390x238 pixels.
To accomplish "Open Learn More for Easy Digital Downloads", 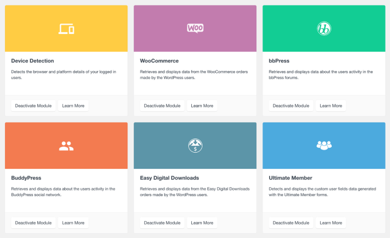I will click(x=202, y=223).
